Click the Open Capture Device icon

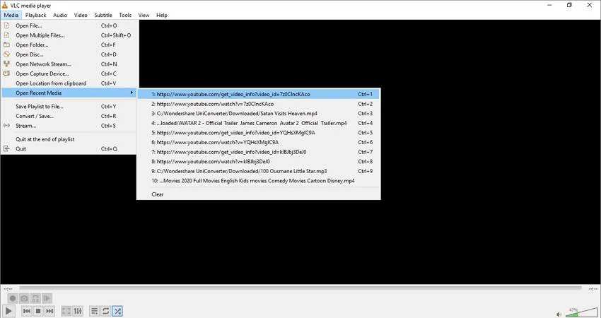coord(6,73)
